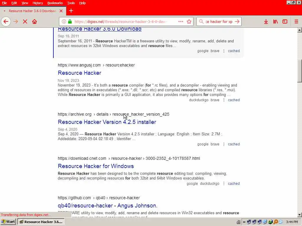Click duckduckgo source under the cnet result

pos(210,184)
